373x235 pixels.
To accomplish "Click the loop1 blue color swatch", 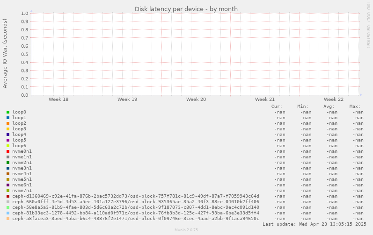I will point(8,118).
